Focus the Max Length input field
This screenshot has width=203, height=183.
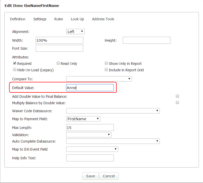click(x=90, y=128)
